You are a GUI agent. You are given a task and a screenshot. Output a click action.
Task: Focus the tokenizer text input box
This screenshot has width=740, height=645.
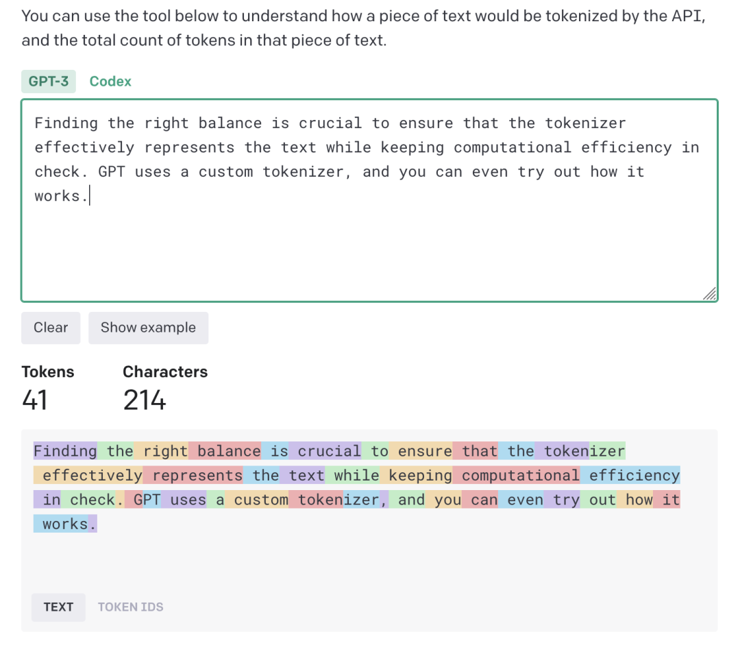pos(369,247)
